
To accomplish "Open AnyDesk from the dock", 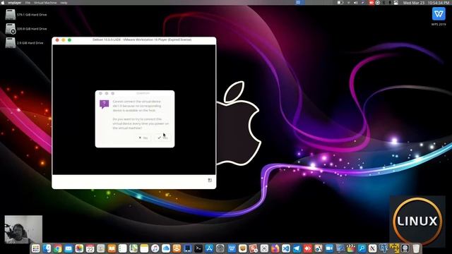I will (308, 248).
